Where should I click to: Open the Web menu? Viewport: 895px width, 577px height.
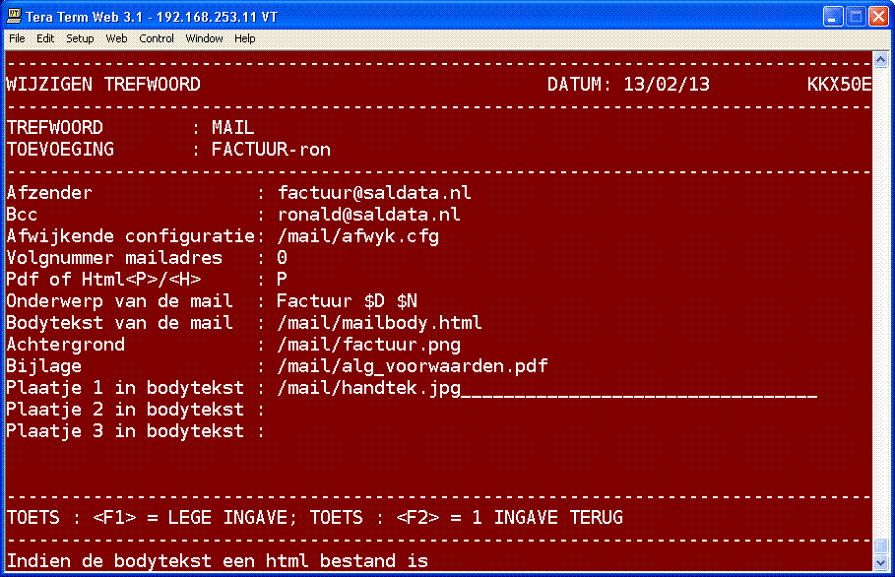tap(116, 38)
